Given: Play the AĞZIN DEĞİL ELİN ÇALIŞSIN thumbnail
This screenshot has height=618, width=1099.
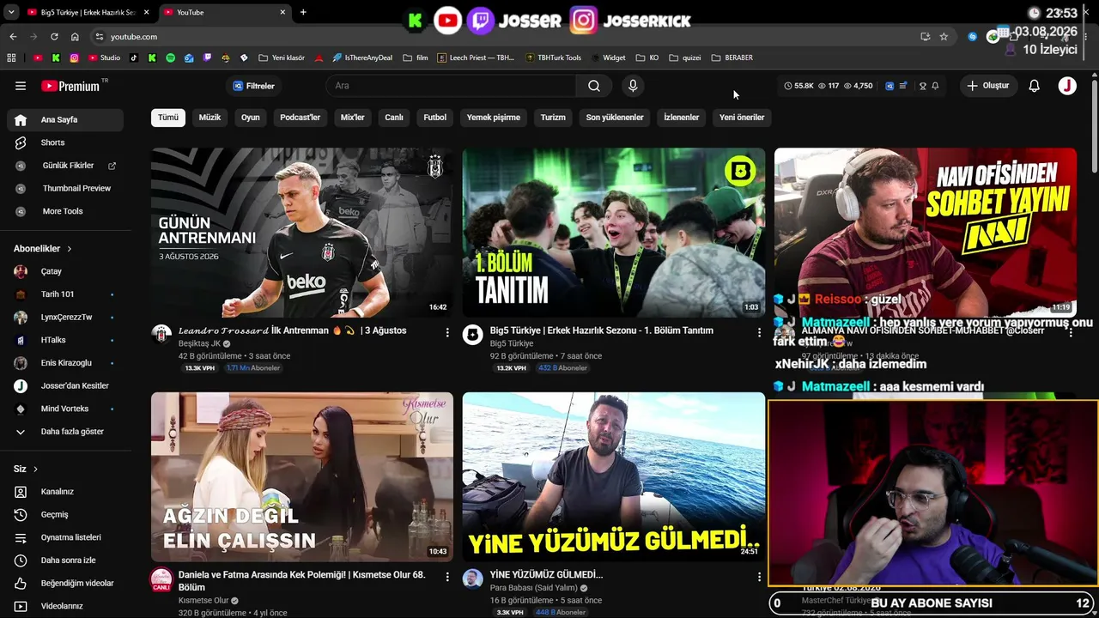Looking at the screenshot, I should pyautogui.click(x=302, y=477).
